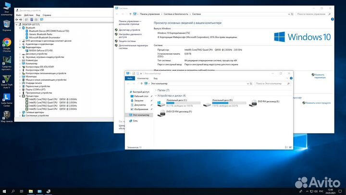Click the refresh icon in Explorer address bar
The height and width of the screenshot is (195, 346).
click(251, 84)
